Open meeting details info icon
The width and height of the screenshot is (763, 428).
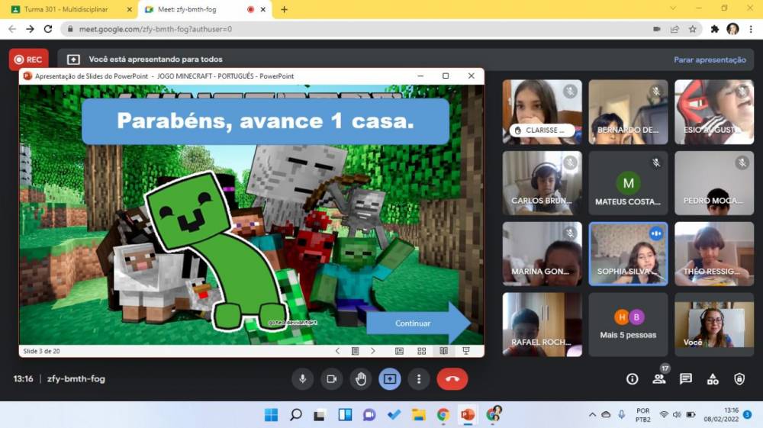pos(632,378)
